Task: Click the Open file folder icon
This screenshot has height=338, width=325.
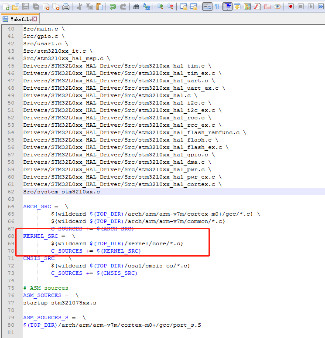Action: [x=16, y=7]
